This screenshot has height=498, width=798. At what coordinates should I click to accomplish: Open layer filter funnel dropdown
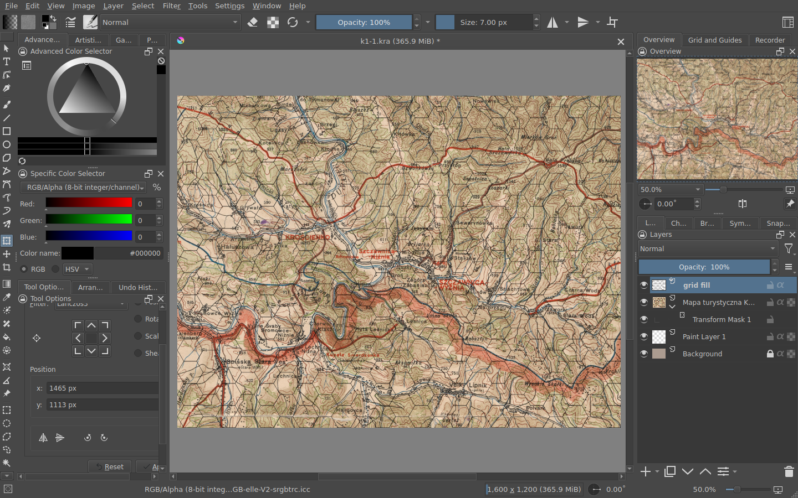click(789, 249)
